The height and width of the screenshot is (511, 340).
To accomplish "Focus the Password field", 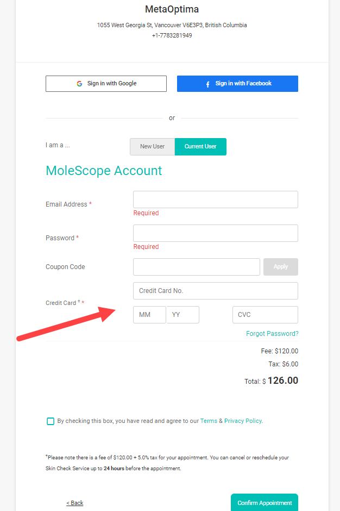I will [216, 233].
